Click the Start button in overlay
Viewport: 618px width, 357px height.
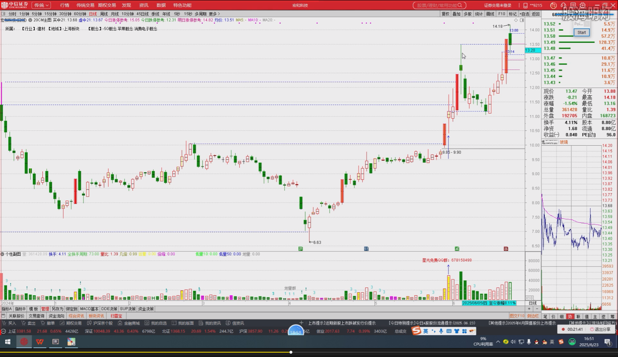(x=581, y=33)
